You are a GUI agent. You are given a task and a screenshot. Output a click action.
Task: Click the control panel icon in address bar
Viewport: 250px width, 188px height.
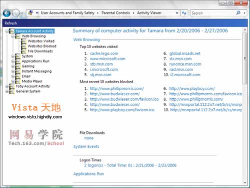pos(30,13)
